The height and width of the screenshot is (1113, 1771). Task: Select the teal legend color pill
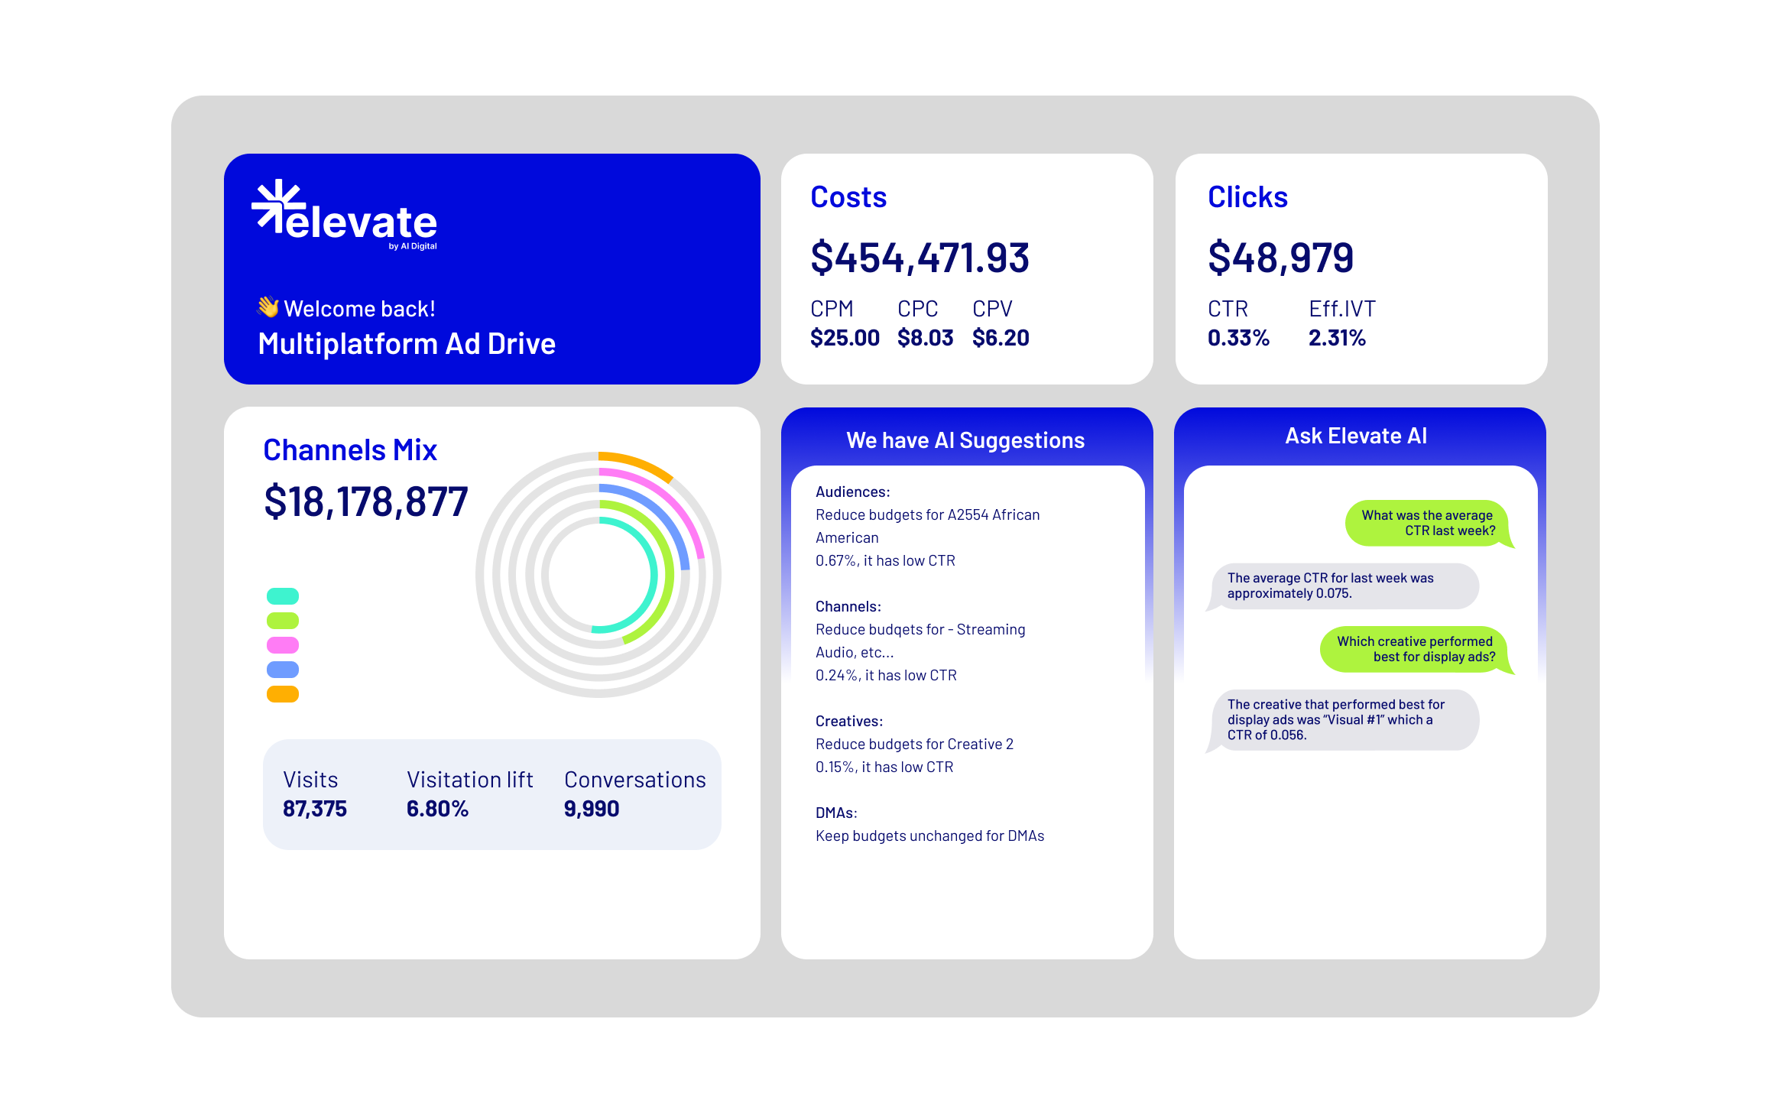point(282,596)
